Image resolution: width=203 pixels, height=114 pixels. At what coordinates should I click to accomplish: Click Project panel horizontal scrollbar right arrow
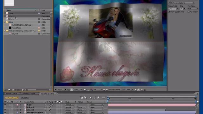49,90
